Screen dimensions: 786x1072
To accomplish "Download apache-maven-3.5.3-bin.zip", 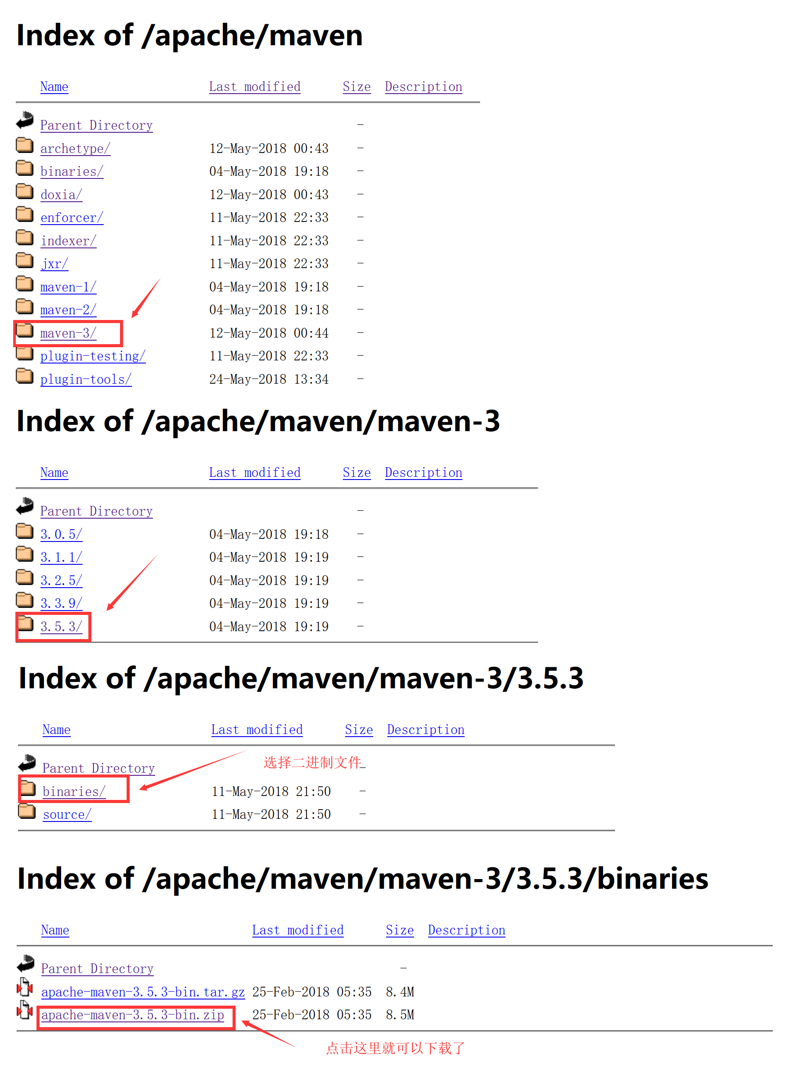I will tap(132, 1015).
